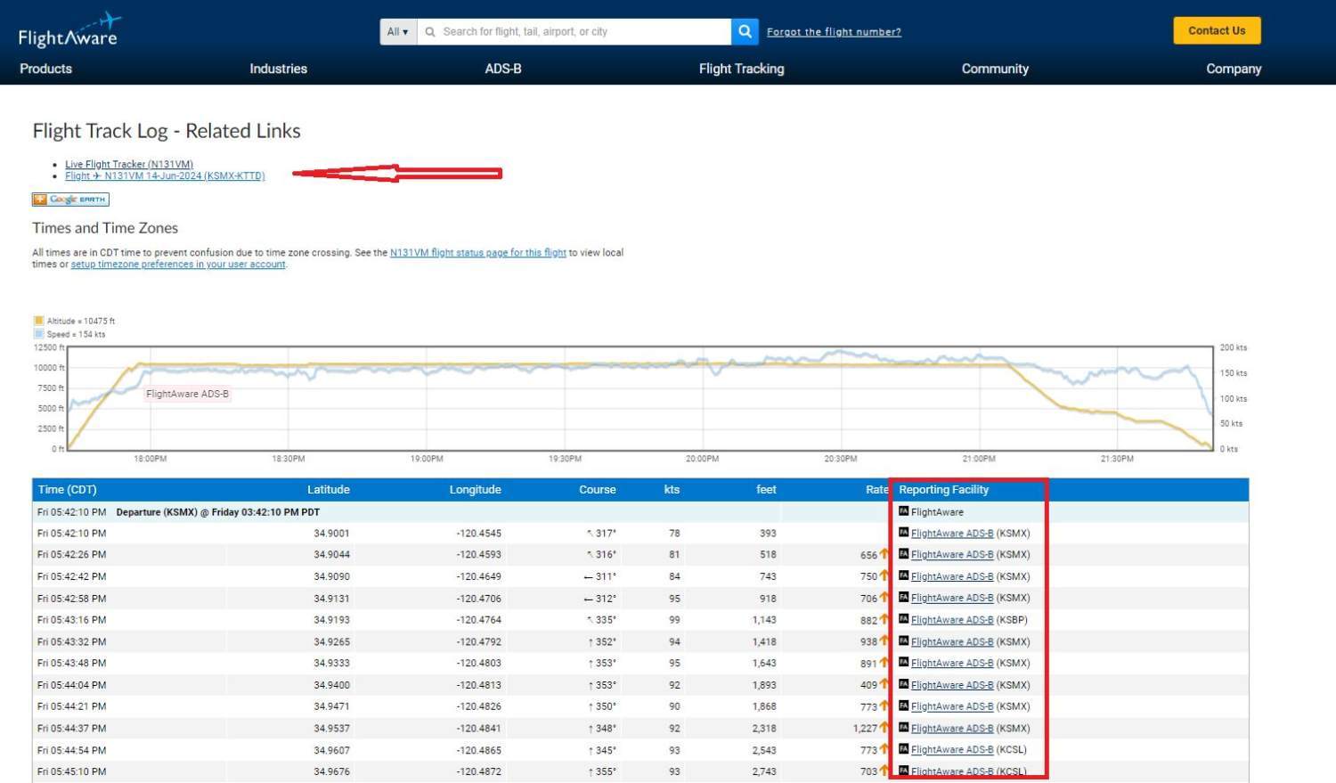Screen dimensions: 1336x783
Task: Click 21:00PM chart time label
Action: click(x=979, y=459)
